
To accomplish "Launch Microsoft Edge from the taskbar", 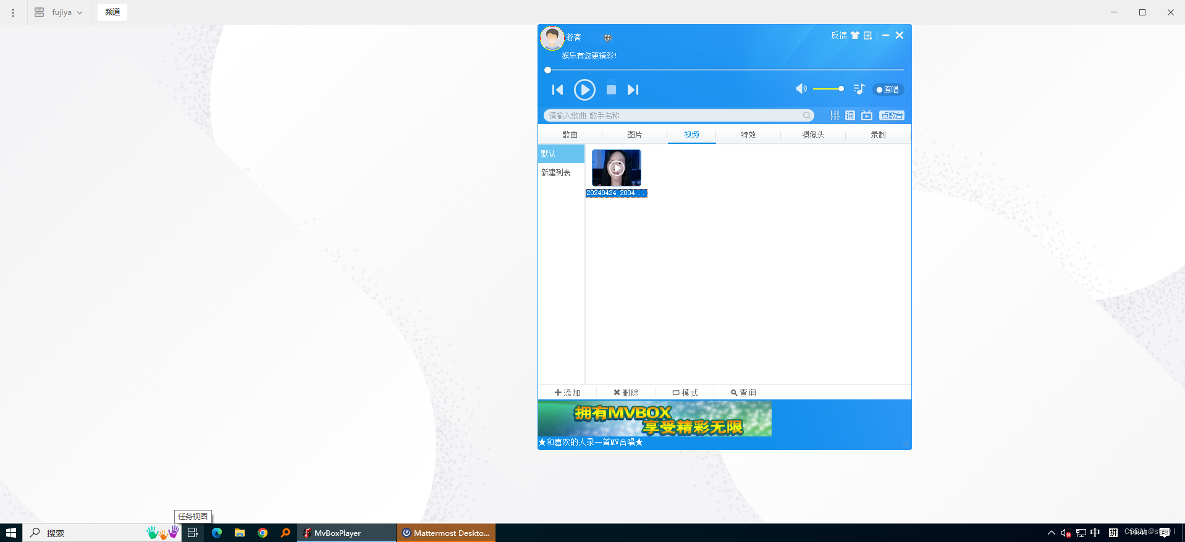I will point(217,533).
